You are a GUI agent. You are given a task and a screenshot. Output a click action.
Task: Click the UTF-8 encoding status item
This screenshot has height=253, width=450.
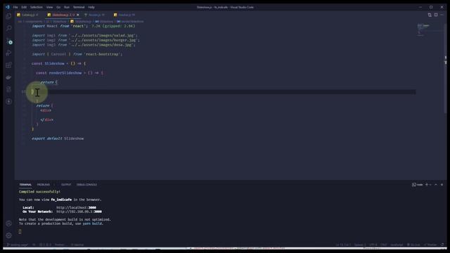[373, 245]
